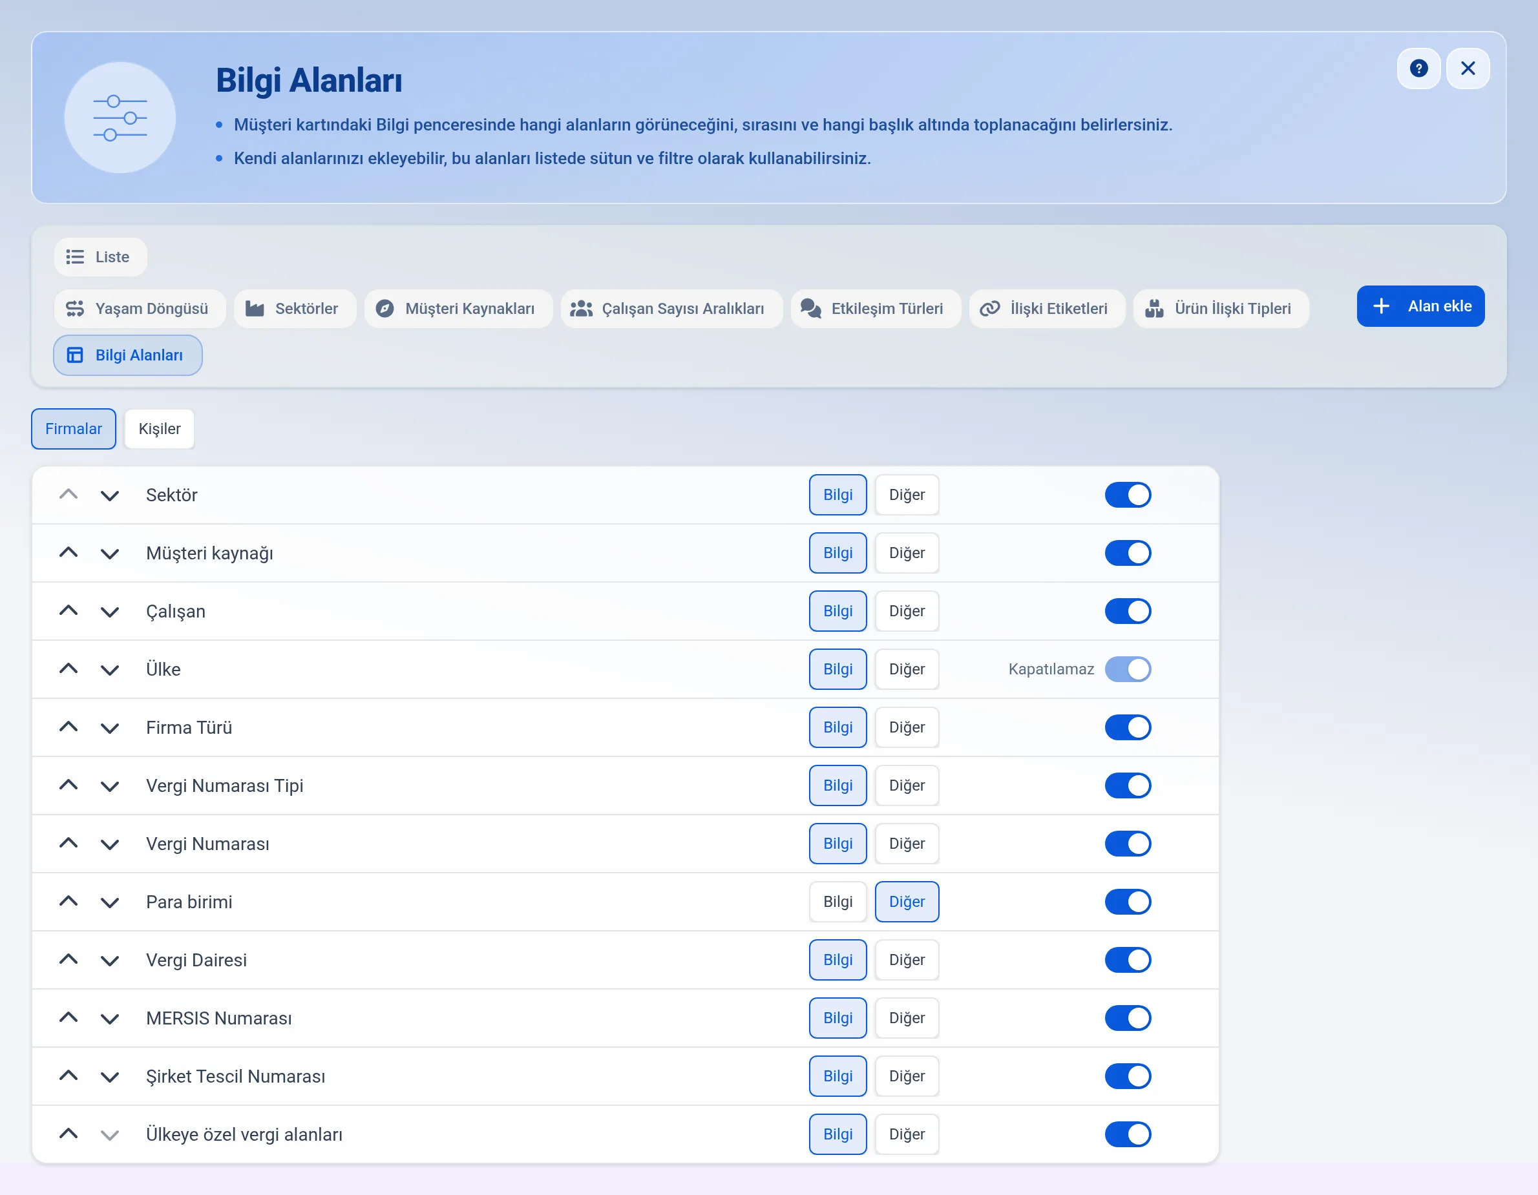
Task: Open Sektörler settings
Action: click(295, 308)
